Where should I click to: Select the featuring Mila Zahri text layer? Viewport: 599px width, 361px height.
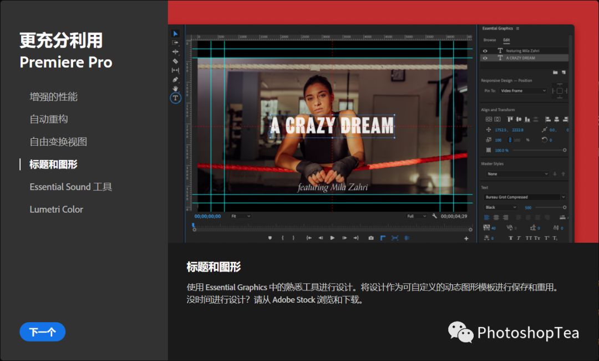(x=524, y=51)
